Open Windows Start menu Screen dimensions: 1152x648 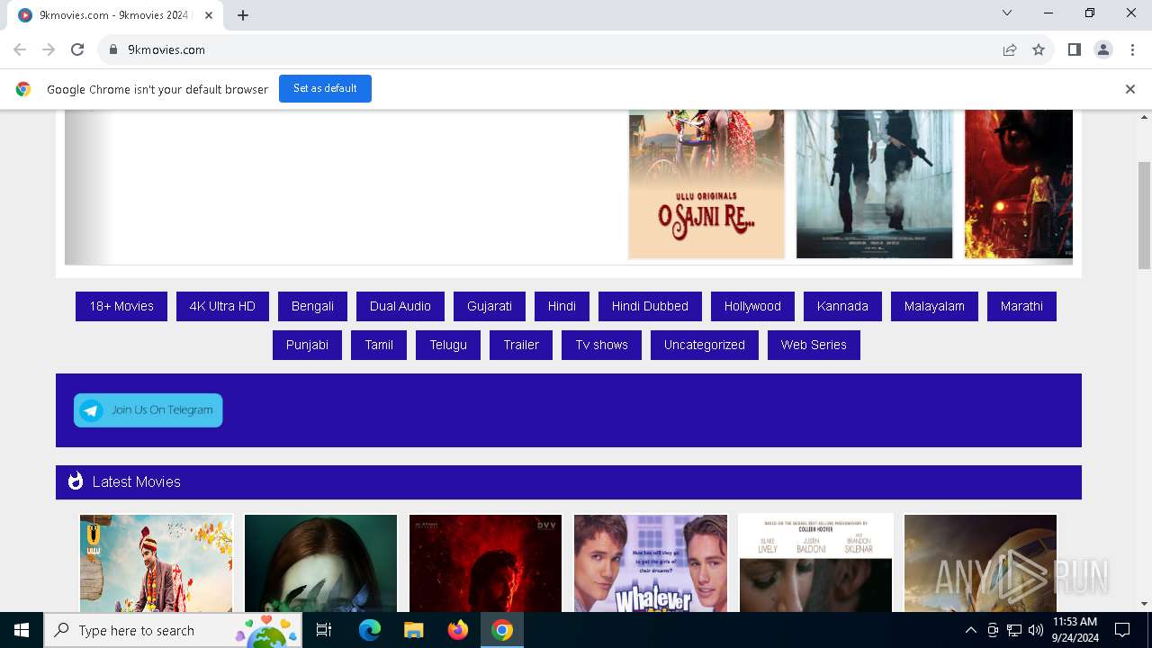[x=22, y=630]
